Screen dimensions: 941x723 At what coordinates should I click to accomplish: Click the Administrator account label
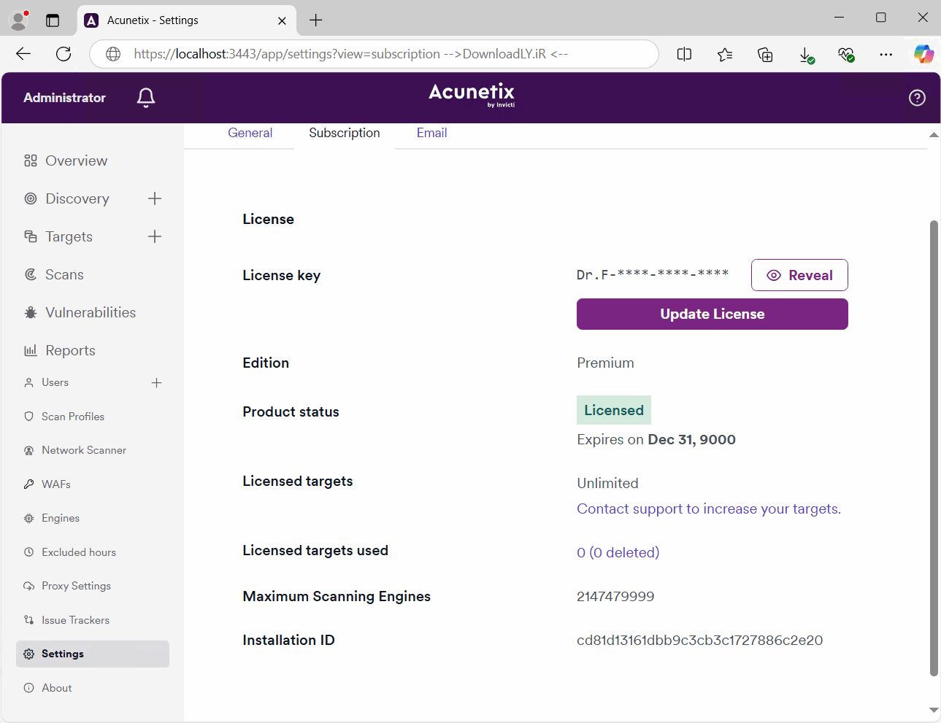pos(64,98)
